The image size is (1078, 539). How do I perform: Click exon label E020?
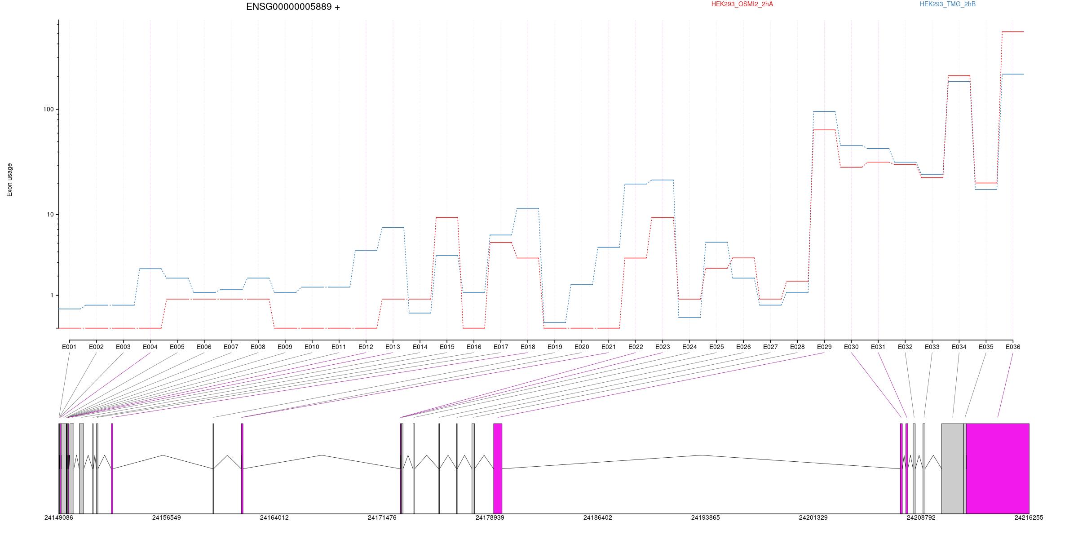click(582, 347)
